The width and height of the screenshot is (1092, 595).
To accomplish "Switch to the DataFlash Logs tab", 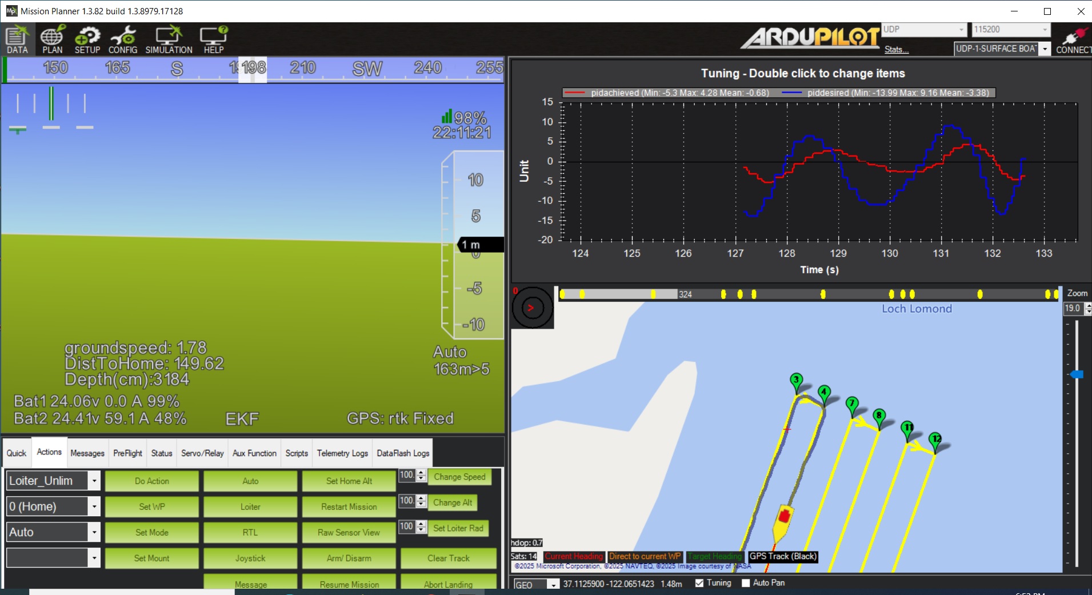I will (403, 453).
